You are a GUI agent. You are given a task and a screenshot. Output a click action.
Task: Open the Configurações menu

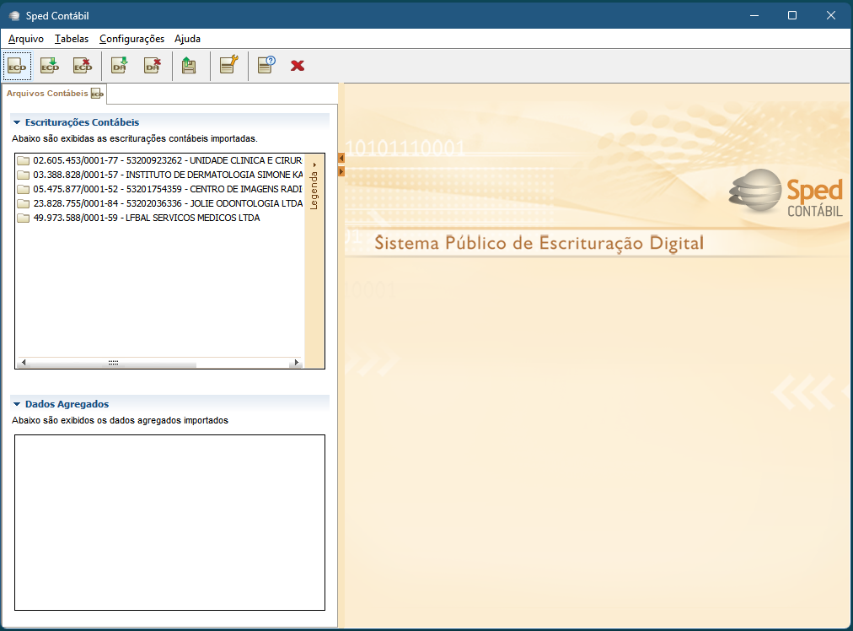click(131, 39)
